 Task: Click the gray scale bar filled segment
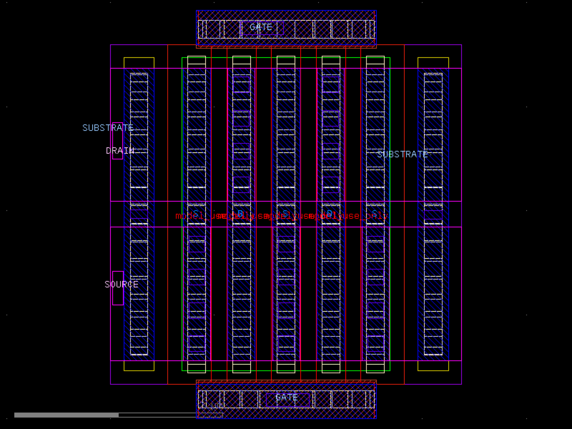coord(66,415)
